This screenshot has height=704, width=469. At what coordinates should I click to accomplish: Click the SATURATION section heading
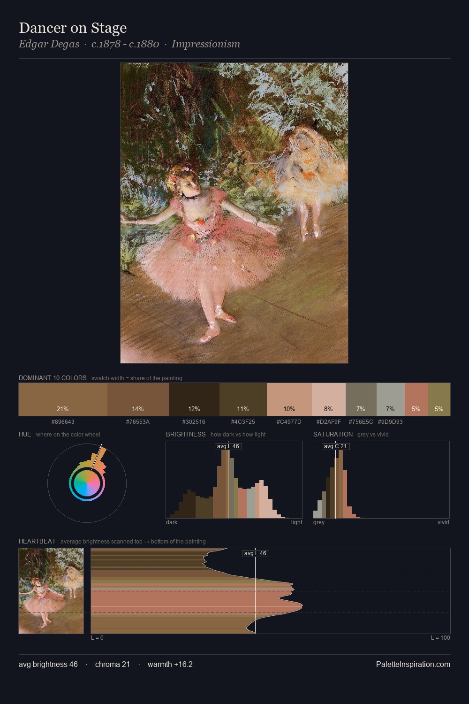point(333,434)
